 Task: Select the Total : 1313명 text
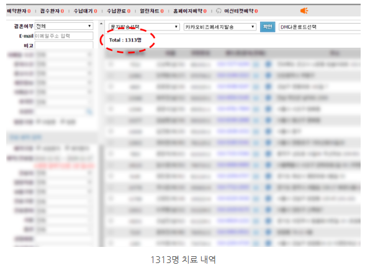coord(125,40)
